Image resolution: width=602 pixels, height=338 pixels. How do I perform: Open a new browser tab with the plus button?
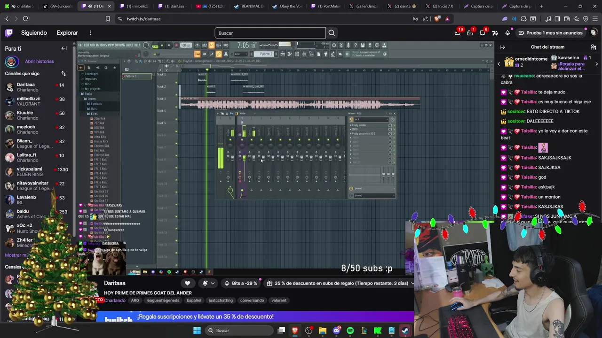click(x=541, y=6)
